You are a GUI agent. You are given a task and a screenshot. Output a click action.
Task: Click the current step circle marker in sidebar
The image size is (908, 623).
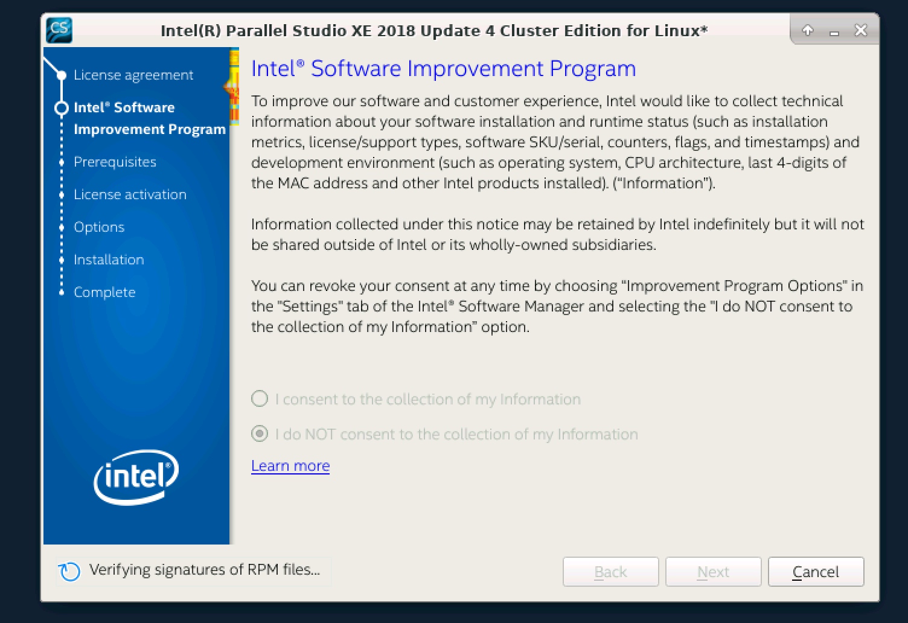(62, 108)
